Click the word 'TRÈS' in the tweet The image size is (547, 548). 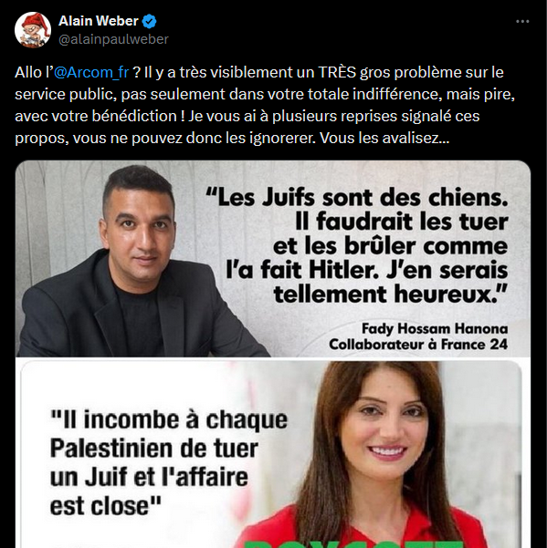[337, 72]
